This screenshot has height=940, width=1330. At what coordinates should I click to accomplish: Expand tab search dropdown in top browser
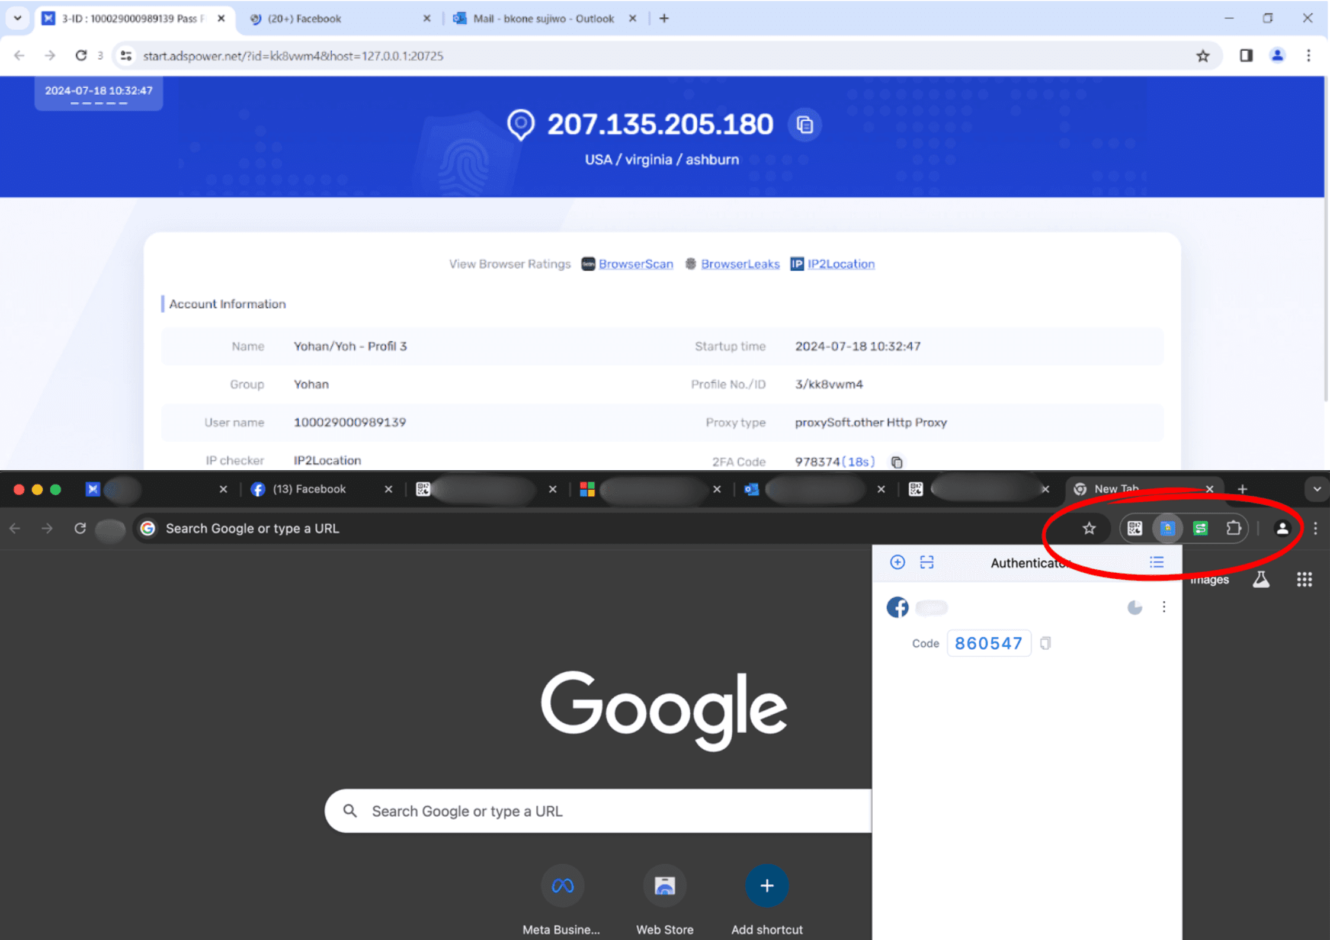pyautogui.click(x=18, y=18)
